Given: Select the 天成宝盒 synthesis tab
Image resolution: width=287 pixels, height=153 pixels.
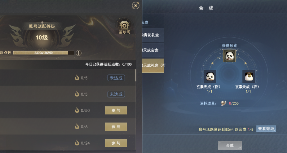Looking at the screenshot, I should pyautogui.click(x=153, y=50).
